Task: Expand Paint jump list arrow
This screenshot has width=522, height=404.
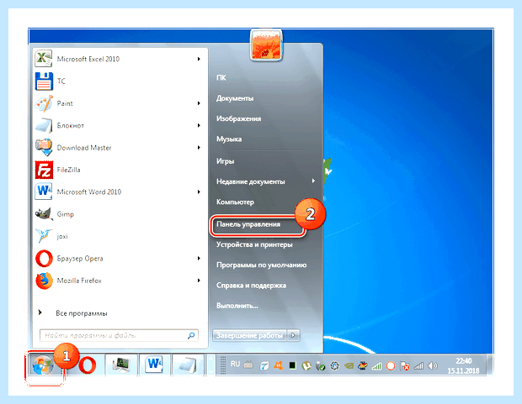Action: coord(199,103)
